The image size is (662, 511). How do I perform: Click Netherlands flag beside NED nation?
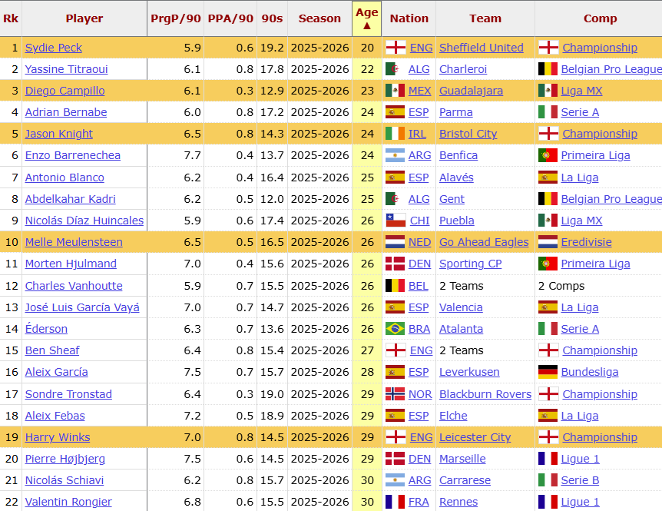(396, 242)
